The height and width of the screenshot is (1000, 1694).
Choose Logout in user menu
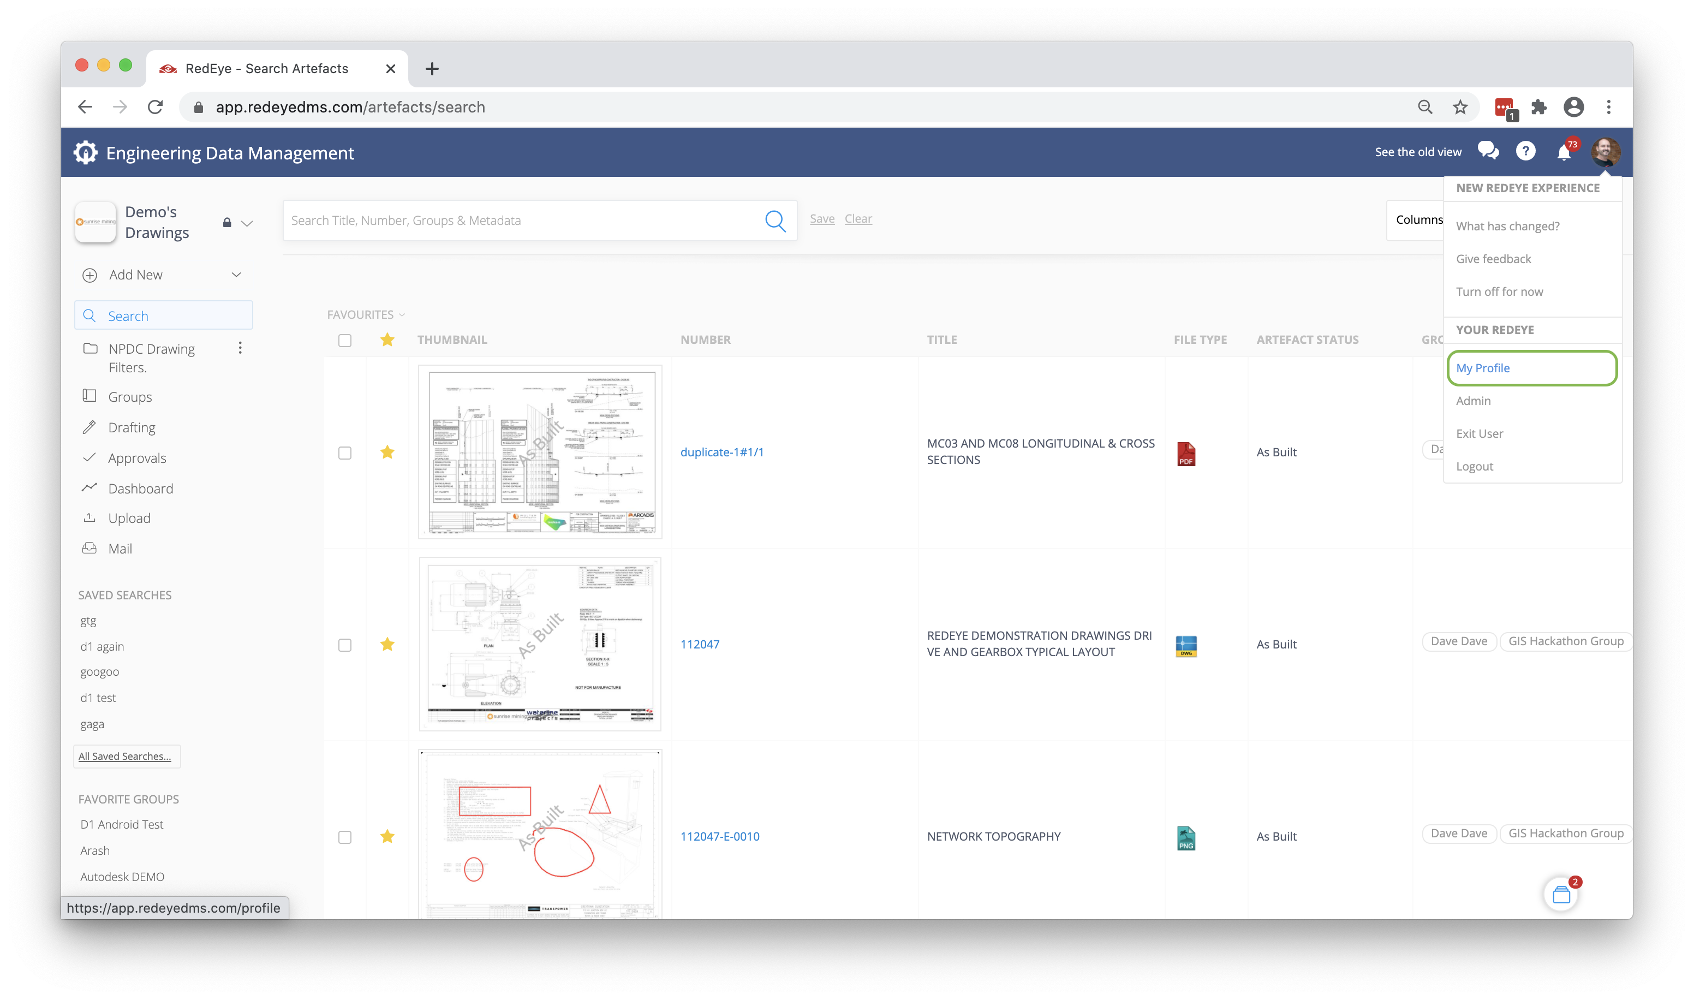click(1475, 466)
